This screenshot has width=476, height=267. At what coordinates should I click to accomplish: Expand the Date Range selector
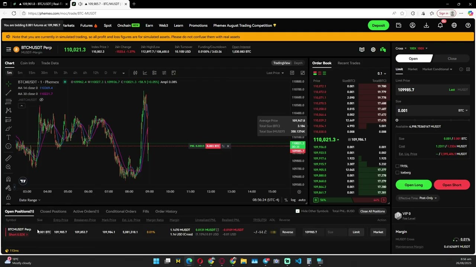(x=30, y=200)
